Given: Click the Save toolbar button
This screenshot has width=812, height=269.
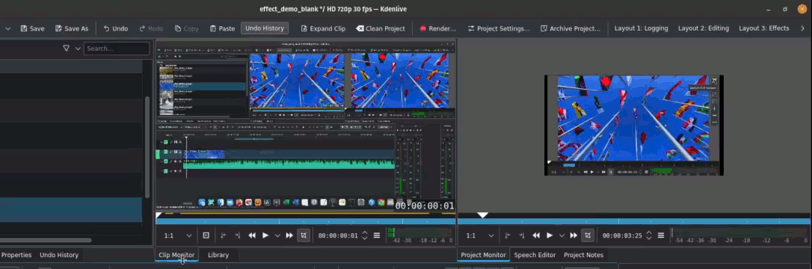Looking at the screenshot, I should [x=32, y=28].
